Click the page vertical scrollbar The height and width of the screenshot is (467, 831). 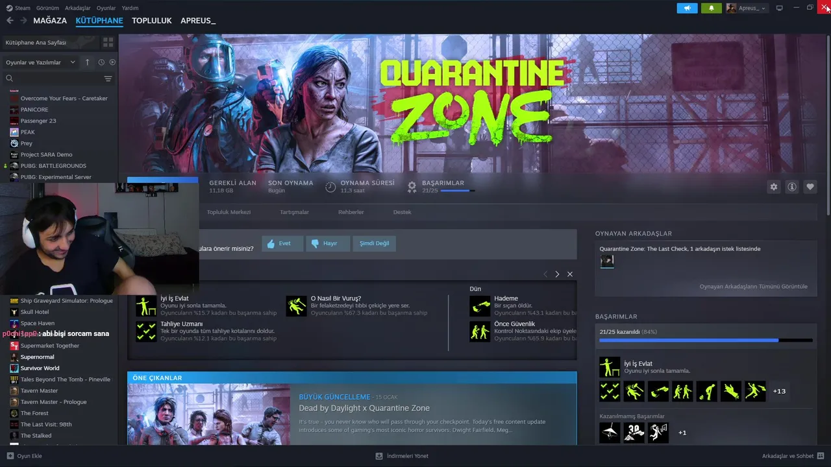828,126
